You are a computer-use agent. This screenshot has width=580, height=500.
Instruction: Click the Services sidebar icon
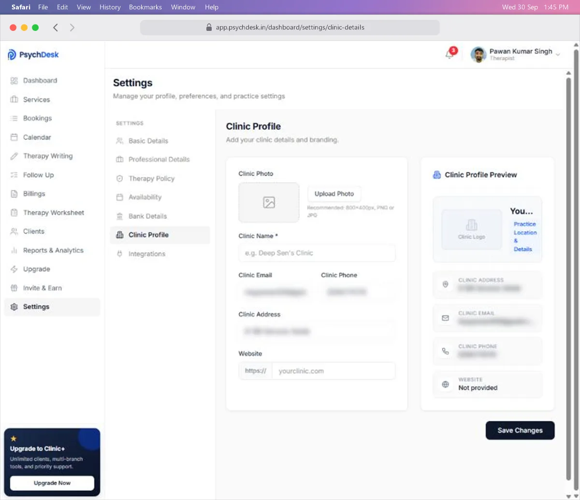(x=14, y=99)
